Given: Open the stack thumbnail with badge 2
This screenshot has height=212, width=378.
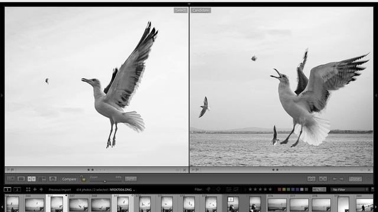Looking at the screenshot, I should click(x=233, y=204).
